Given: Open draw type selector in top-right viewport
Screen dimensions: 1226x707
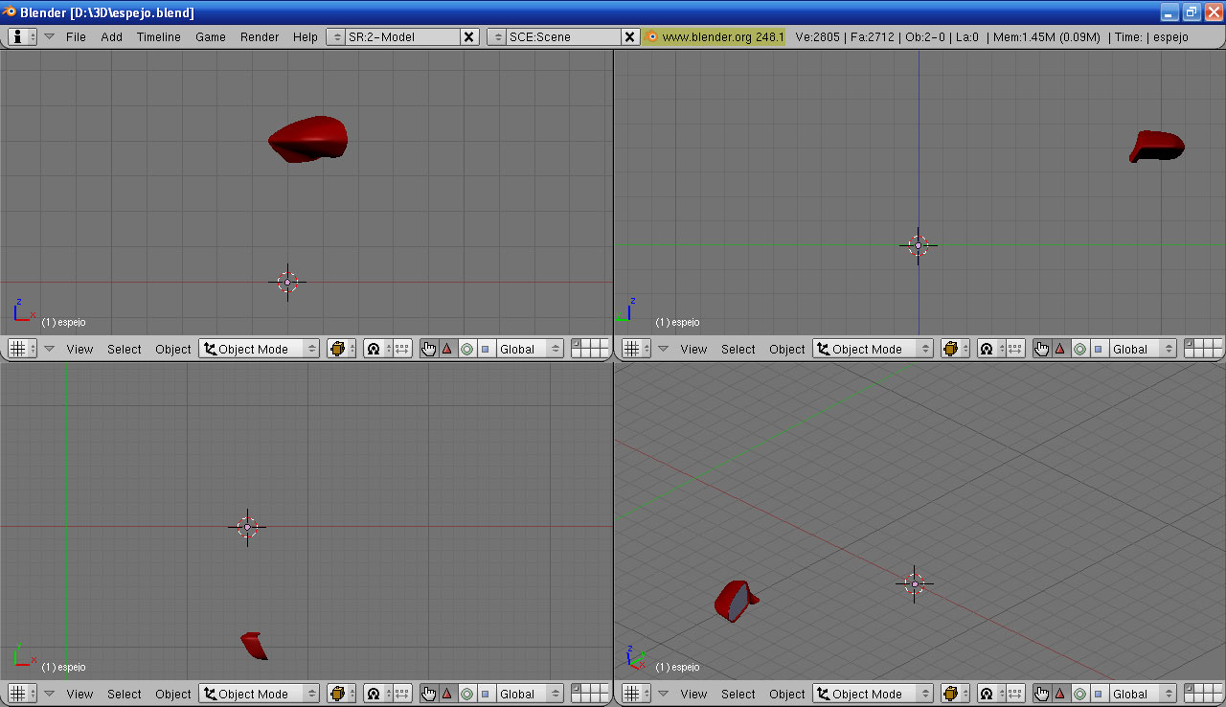Looking at the screenshot, I should (x=956, y=349).
